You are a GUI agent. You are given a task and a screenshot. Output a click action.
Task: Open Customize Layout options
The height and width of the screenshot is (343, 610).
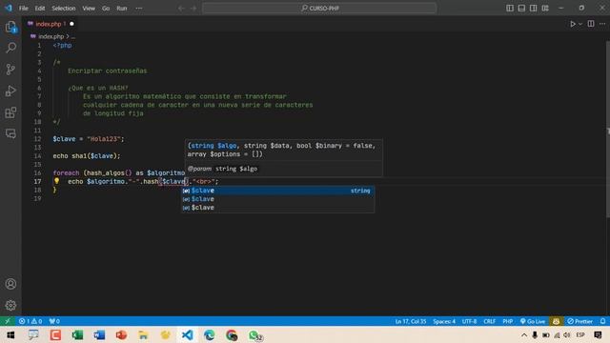pos(545,9)
